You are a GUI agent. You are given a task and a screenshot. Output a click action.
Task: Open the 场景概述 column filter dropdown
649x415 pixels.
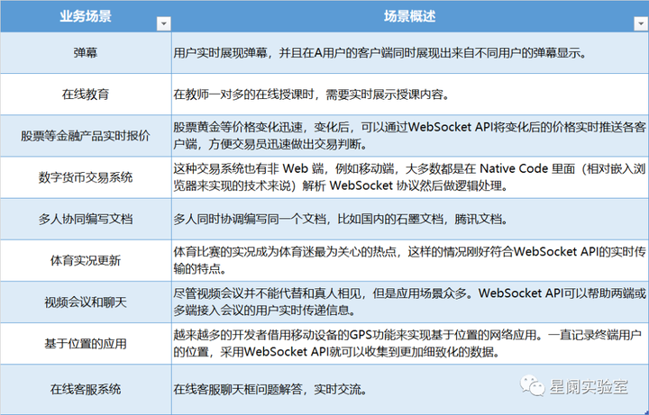pyautogui.click(x=641, y=23)
